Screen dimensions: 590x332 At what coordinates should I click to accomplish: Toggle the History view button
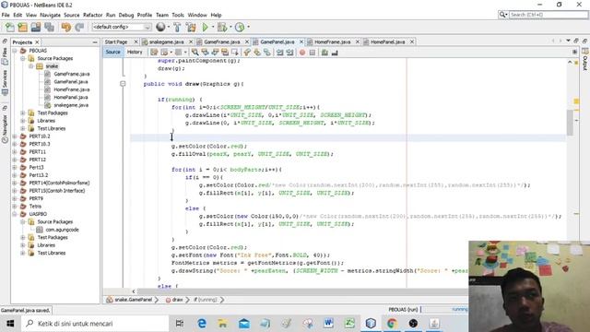pos(135,52)
